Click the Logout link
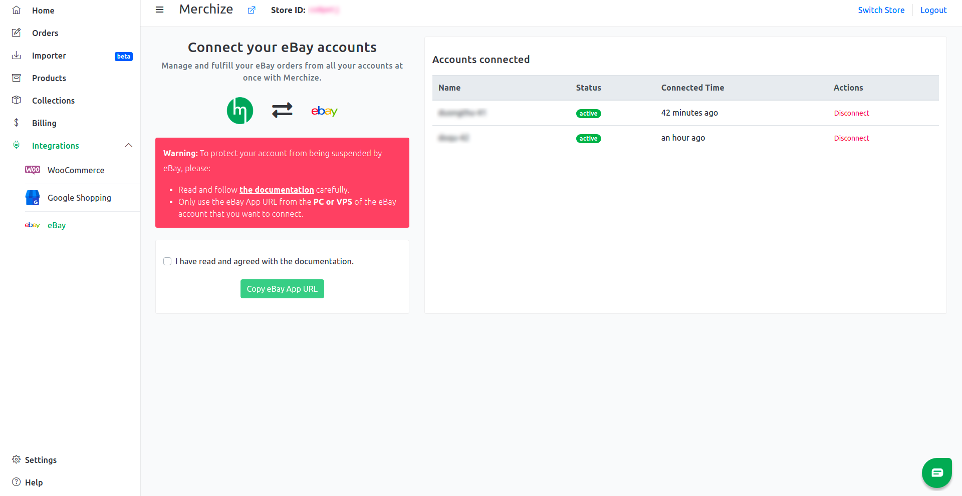Image resolution: width=962 pixels, height=496 pixels. 933,10
